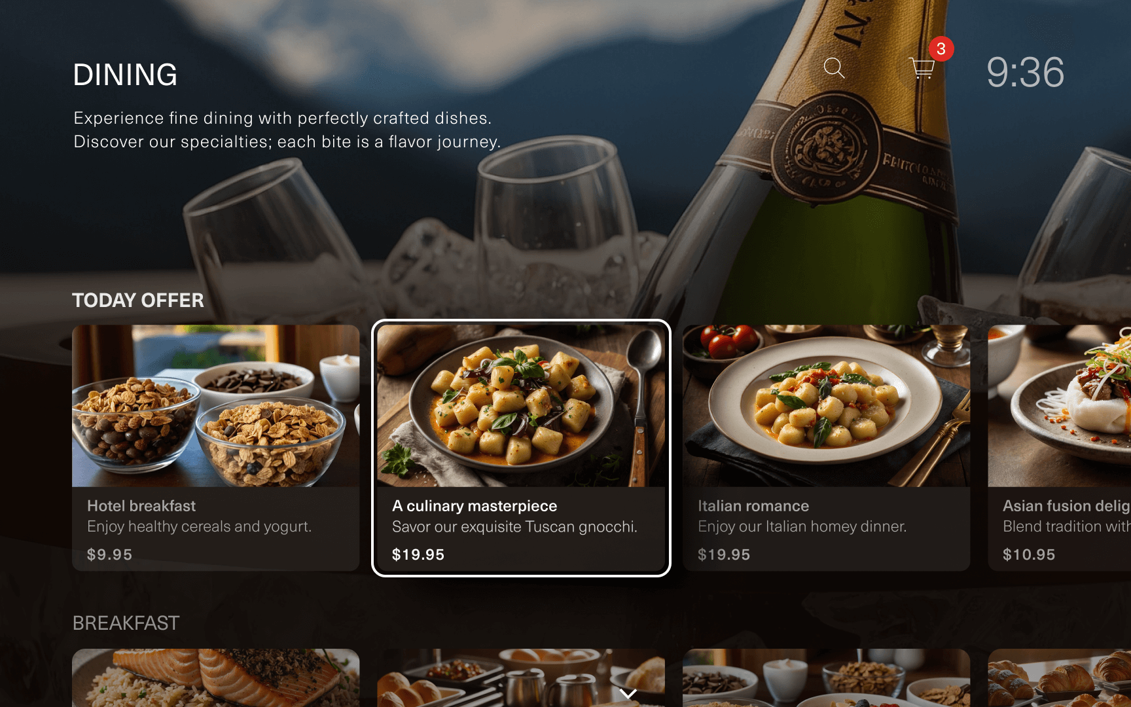Click the DINING page title
The image size is (1131, 707).
125,75
